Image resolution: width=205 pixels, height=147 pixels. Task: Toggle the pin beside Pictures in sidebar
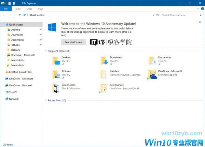coord(41,45)
